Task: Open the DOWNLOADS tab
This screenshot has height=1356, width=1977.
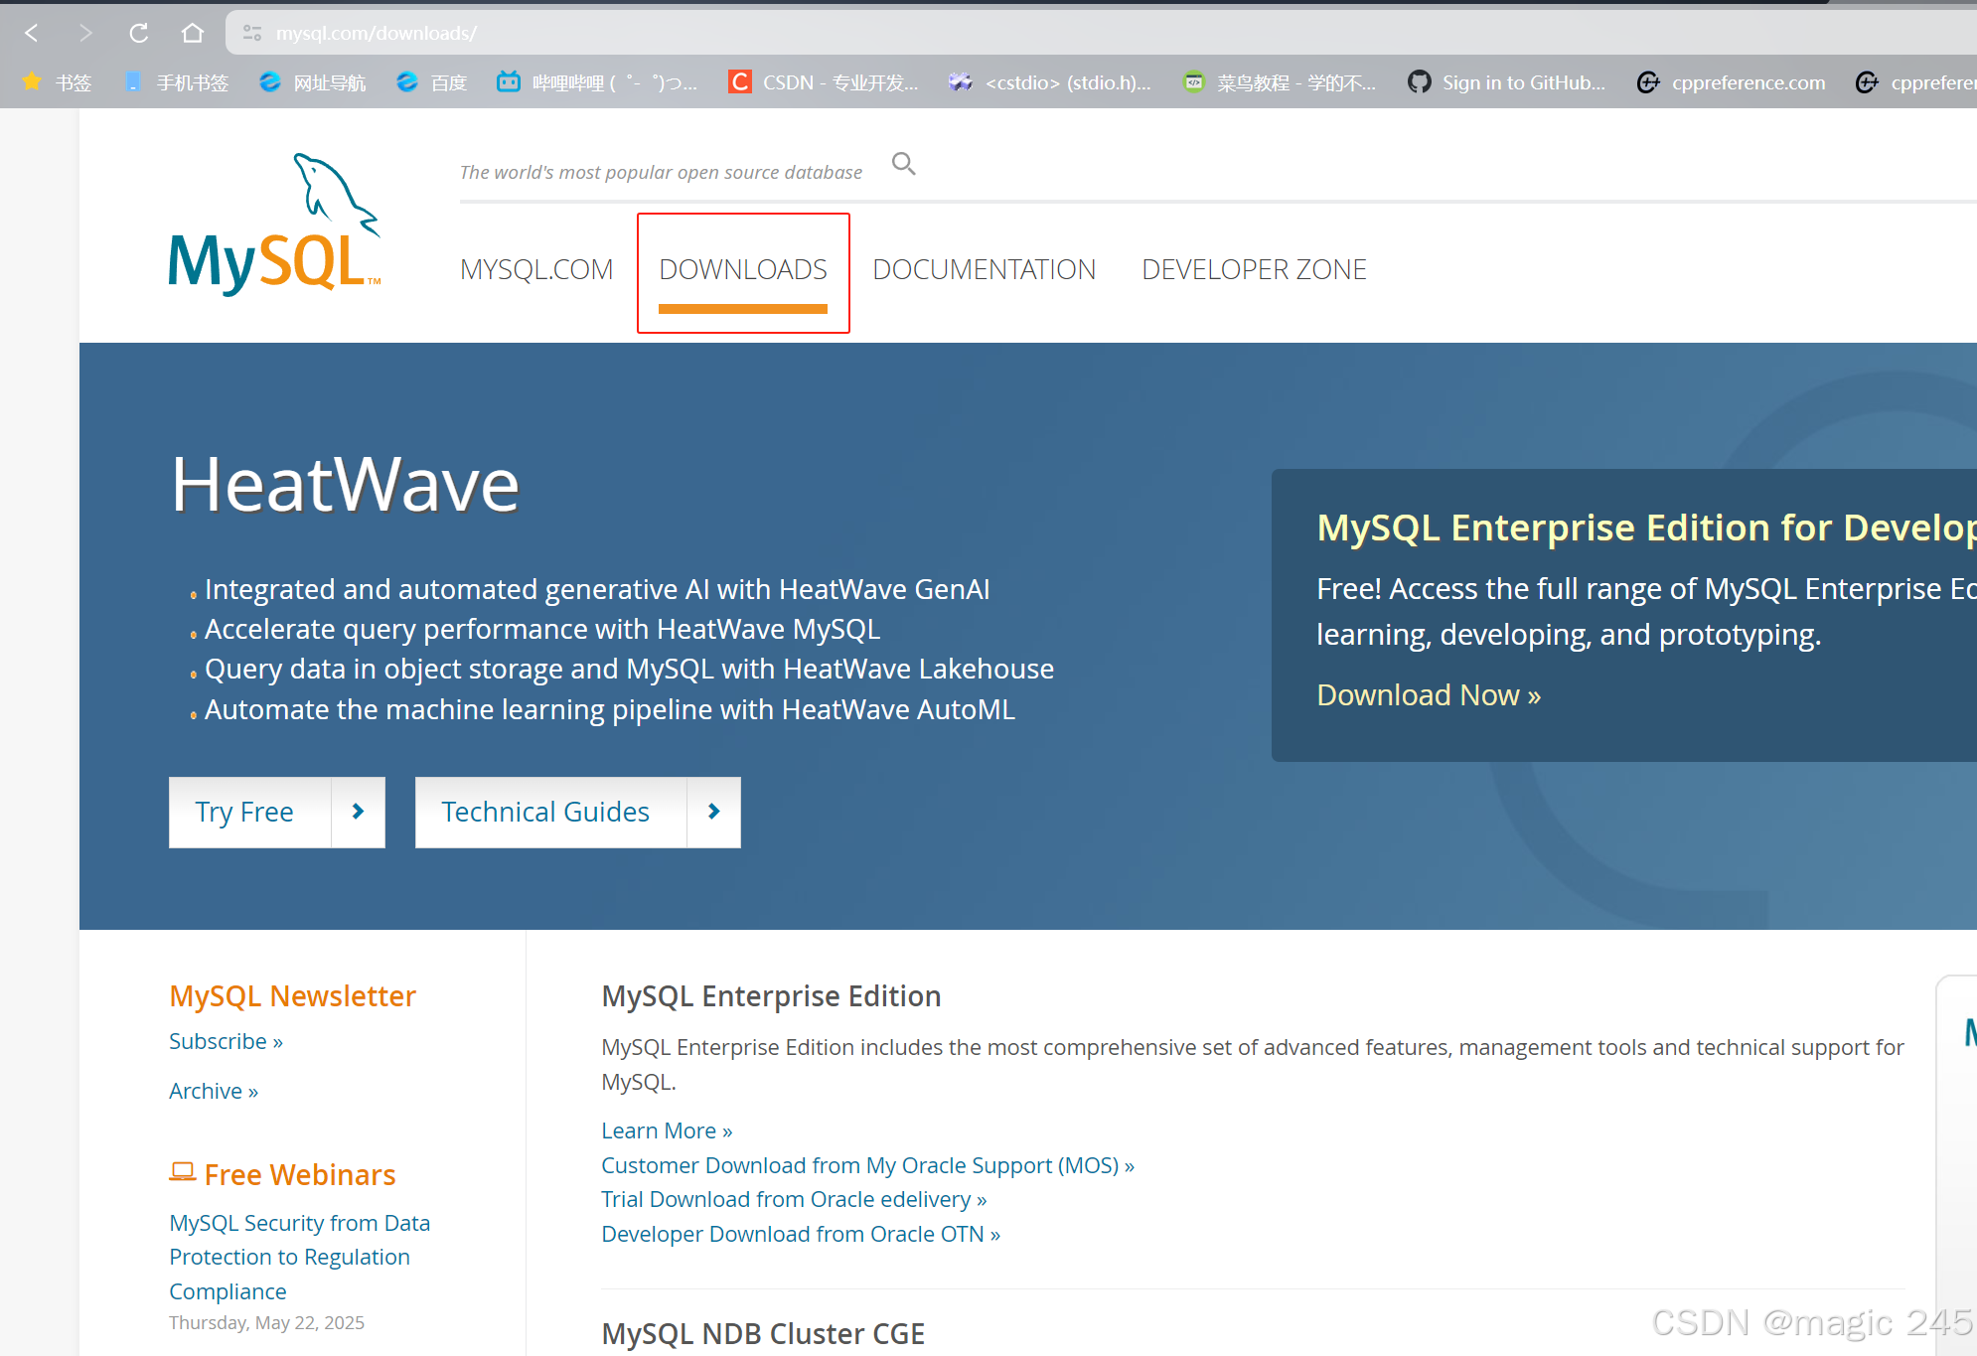Action: [x=742, y=269]
